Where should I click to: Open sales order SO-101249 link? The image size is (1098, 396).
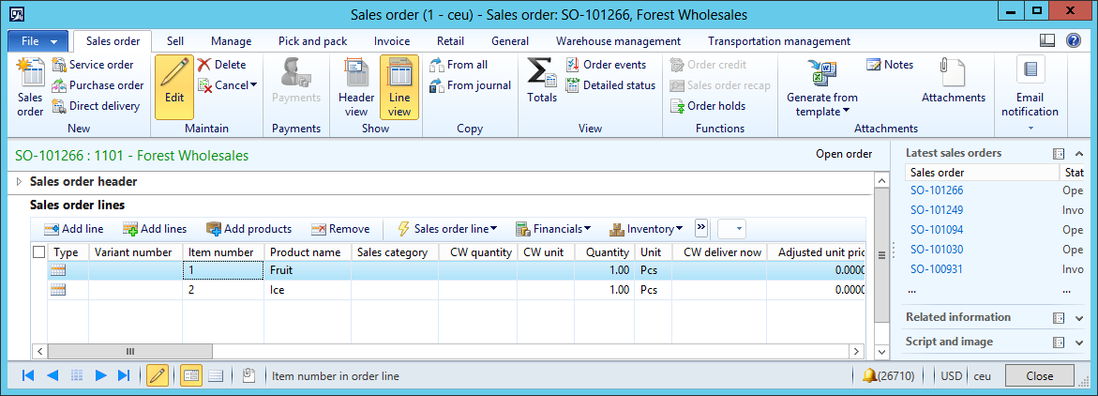click(x=936, y=210)
